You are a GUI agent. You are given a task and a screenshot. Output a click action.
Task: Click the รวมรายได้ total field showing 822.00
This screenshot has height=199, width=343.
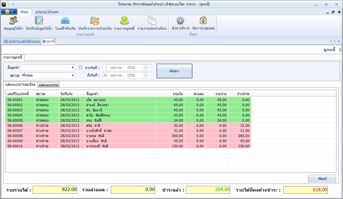pos(55,190)
